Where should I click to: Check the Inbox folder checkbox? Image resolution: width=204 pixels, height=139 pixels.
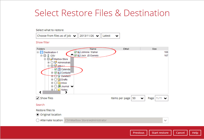point(55,83)
